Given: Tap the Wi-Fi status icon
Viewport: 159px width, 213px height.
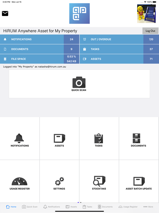Looking at the screenshot, I should (145, 2).
